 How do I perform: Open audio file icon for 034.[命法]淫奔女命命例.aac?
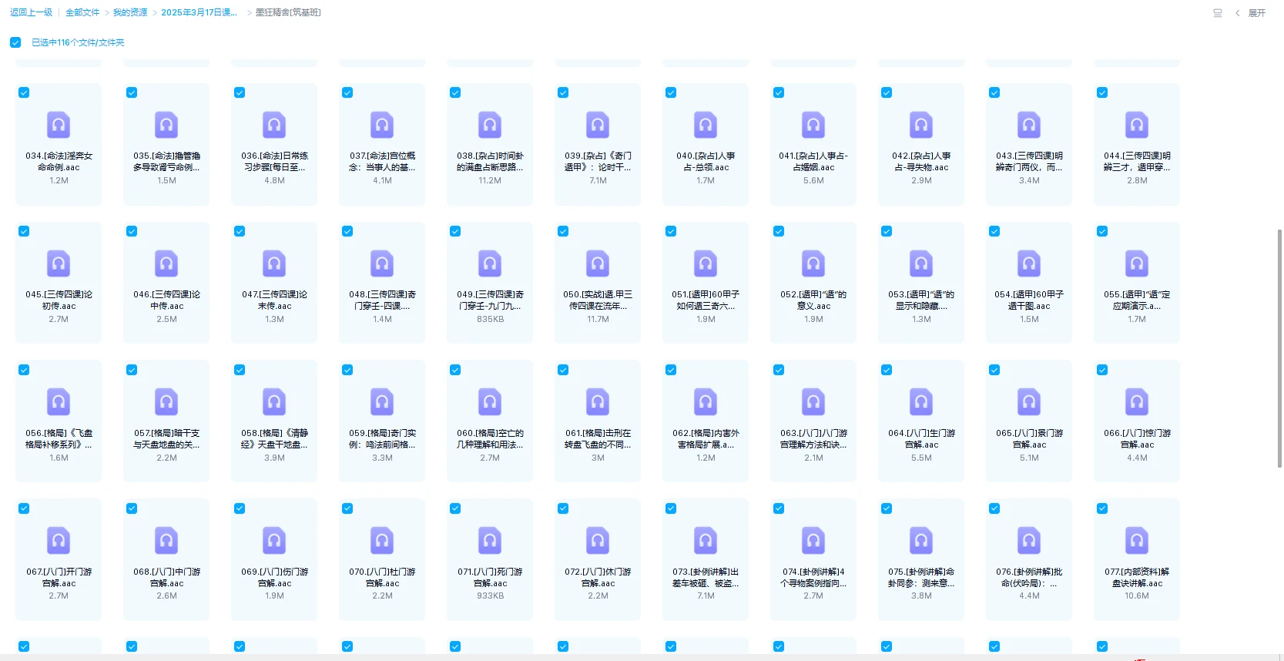coord(59,125)
